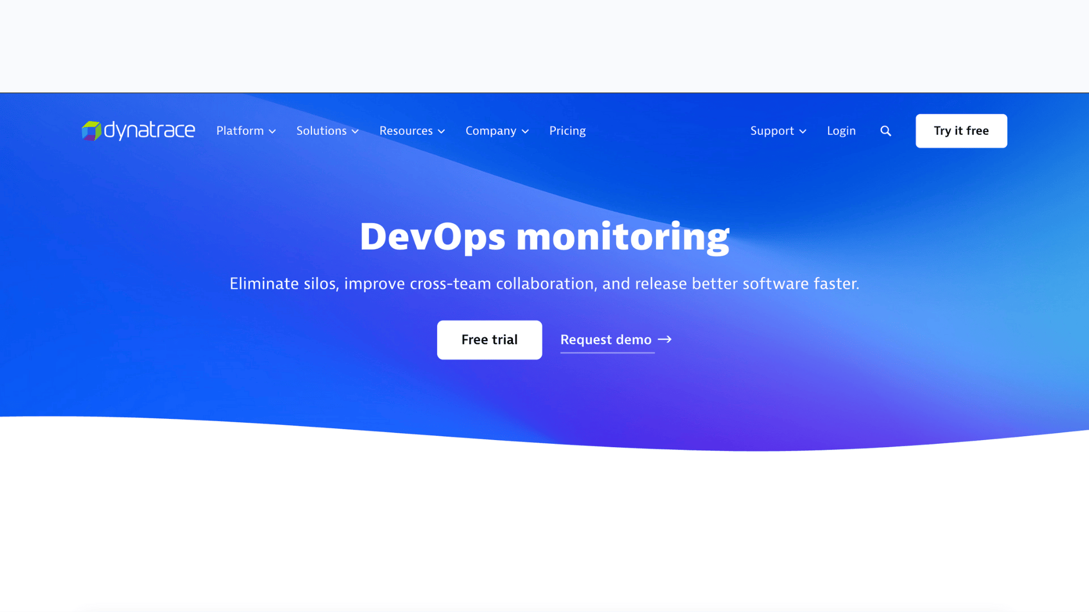Open the Resources navigation menu

[x=406, y=131]
